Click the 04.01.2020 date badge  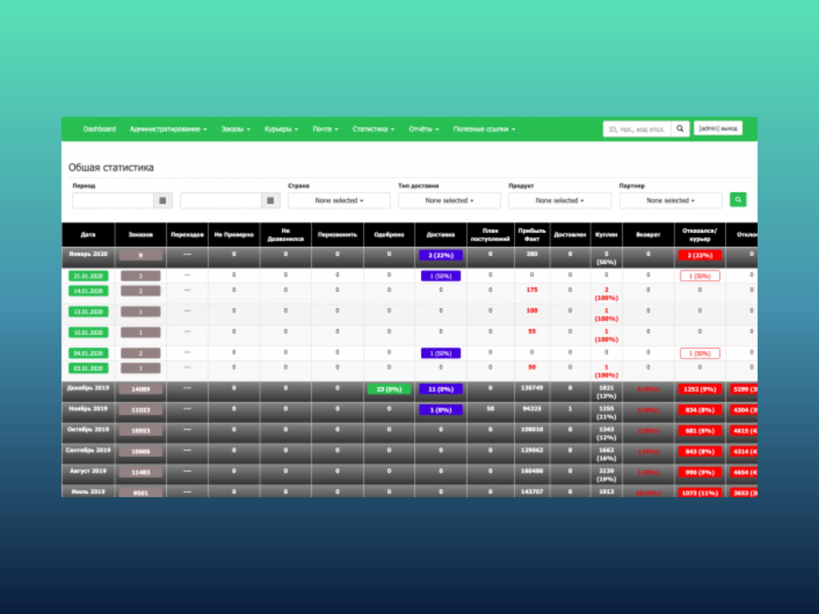click(88, 353)
